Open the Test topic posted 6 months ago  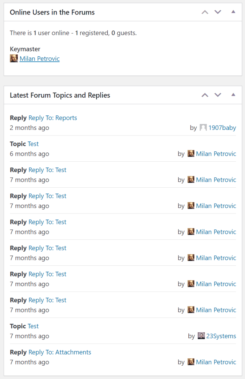point(33,144)
